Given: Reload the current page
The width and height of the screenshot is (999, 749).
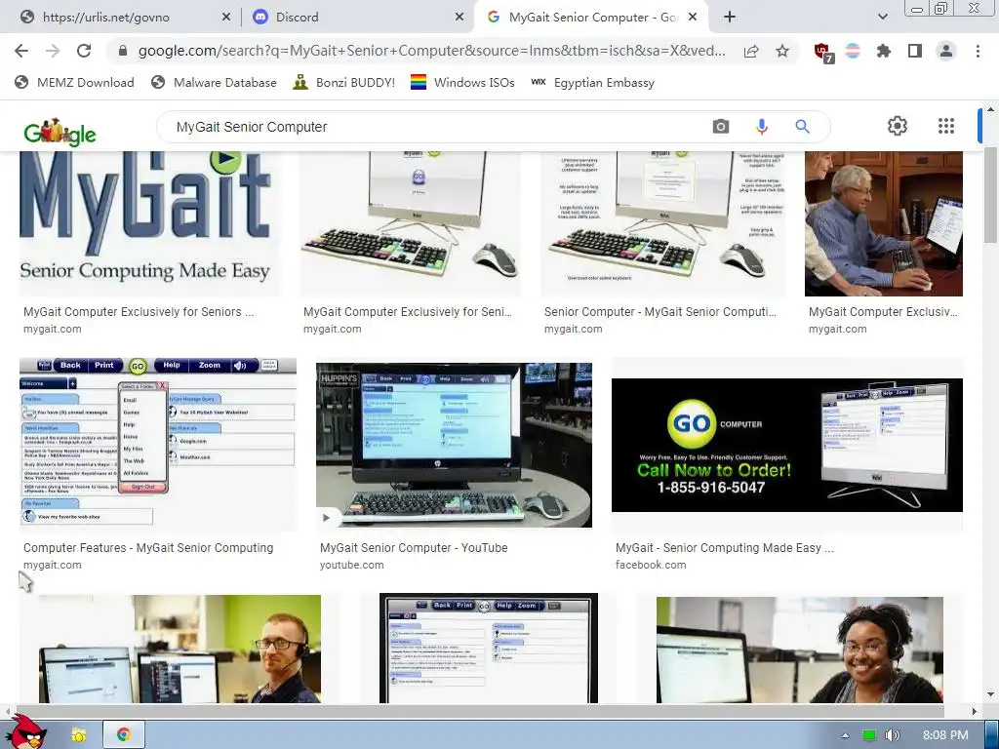Looking at the screenshot, I should tap(84, 51).
